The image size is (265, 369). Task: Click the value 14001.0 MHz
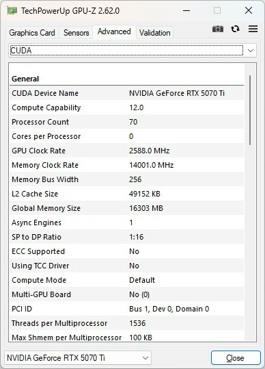tap(152, 165)
